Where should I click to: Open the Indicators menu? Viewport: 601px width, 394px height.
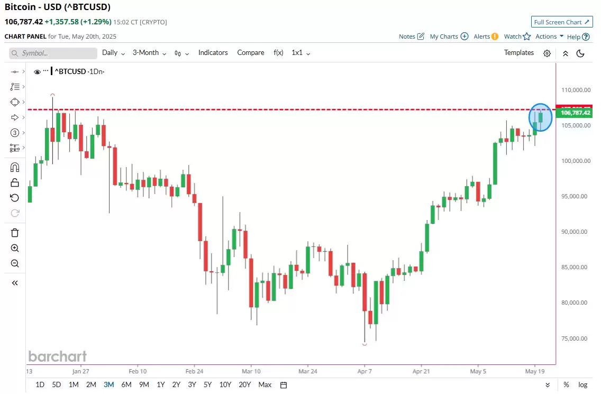[213, 53]
